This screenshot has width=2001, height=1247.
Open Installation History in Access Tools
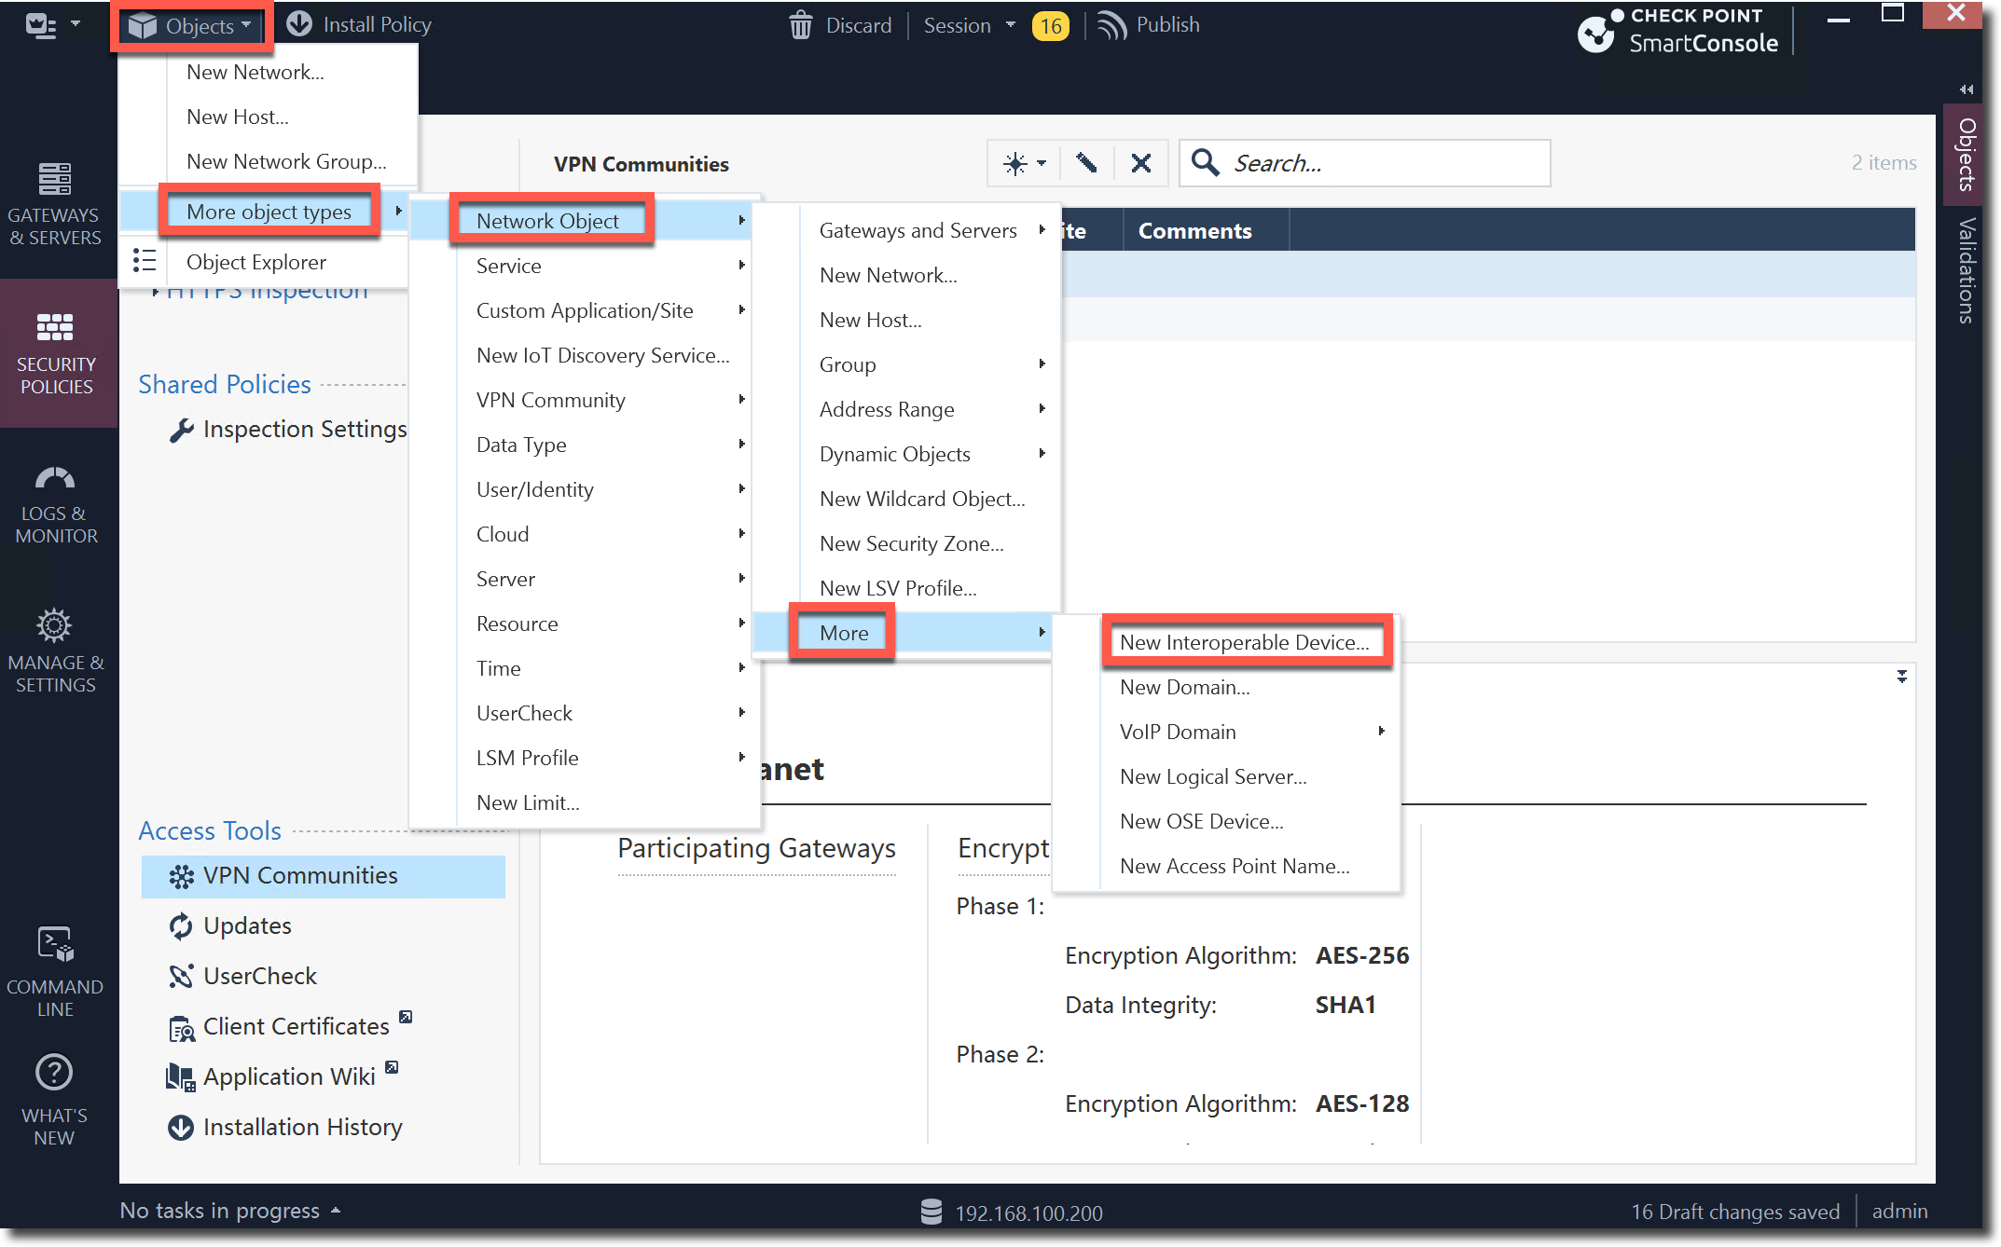click(x=301, y=1127)
